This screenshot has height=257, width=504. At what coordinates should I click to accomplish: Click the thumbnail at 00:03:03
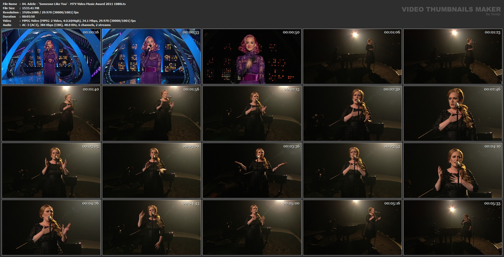pos(51,170)
